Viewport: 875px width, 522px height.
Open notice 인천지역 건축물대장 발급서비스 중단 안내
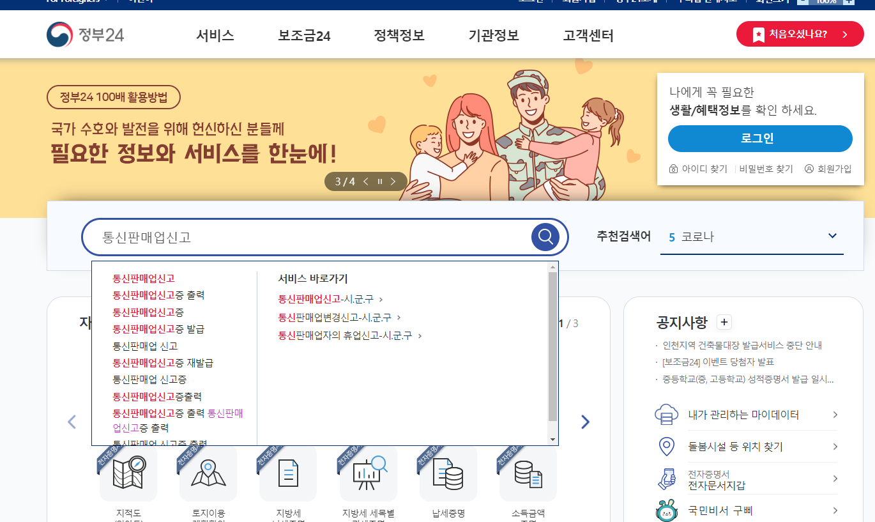tap(742, 345)
